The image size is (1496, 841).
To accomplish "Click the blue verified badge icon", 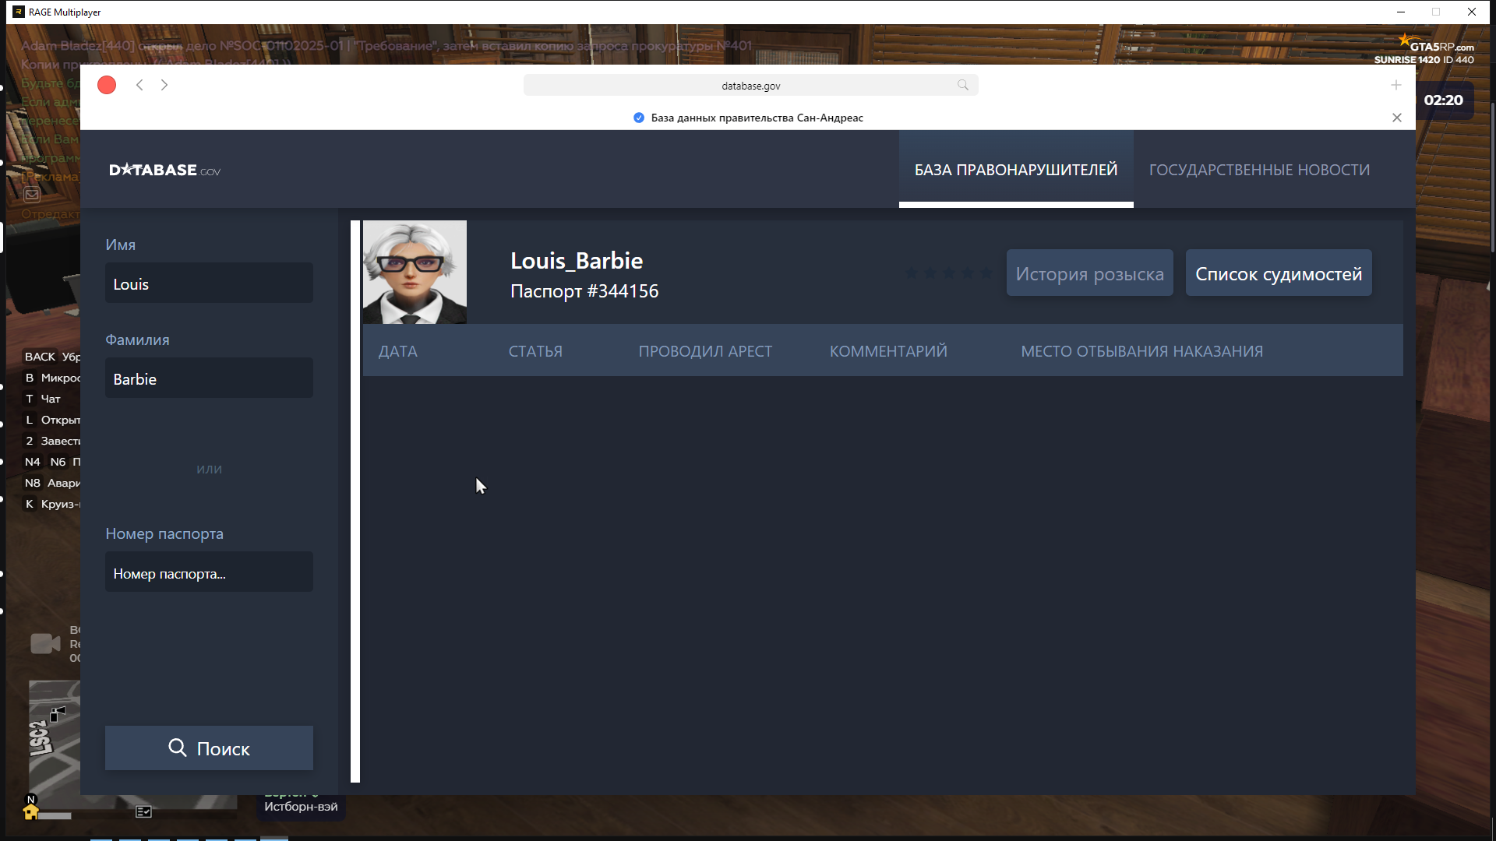I will tap(639, 118).
